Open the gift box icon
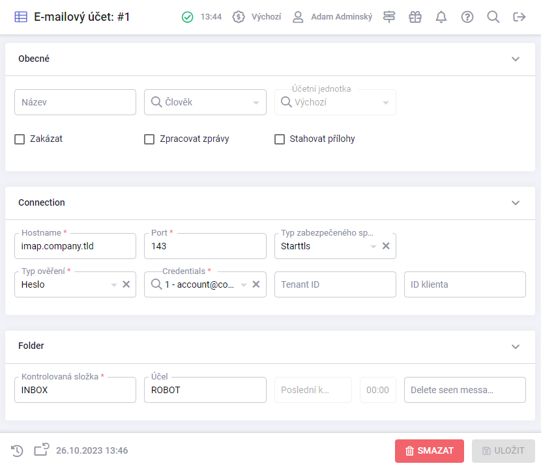 (415, 17)
